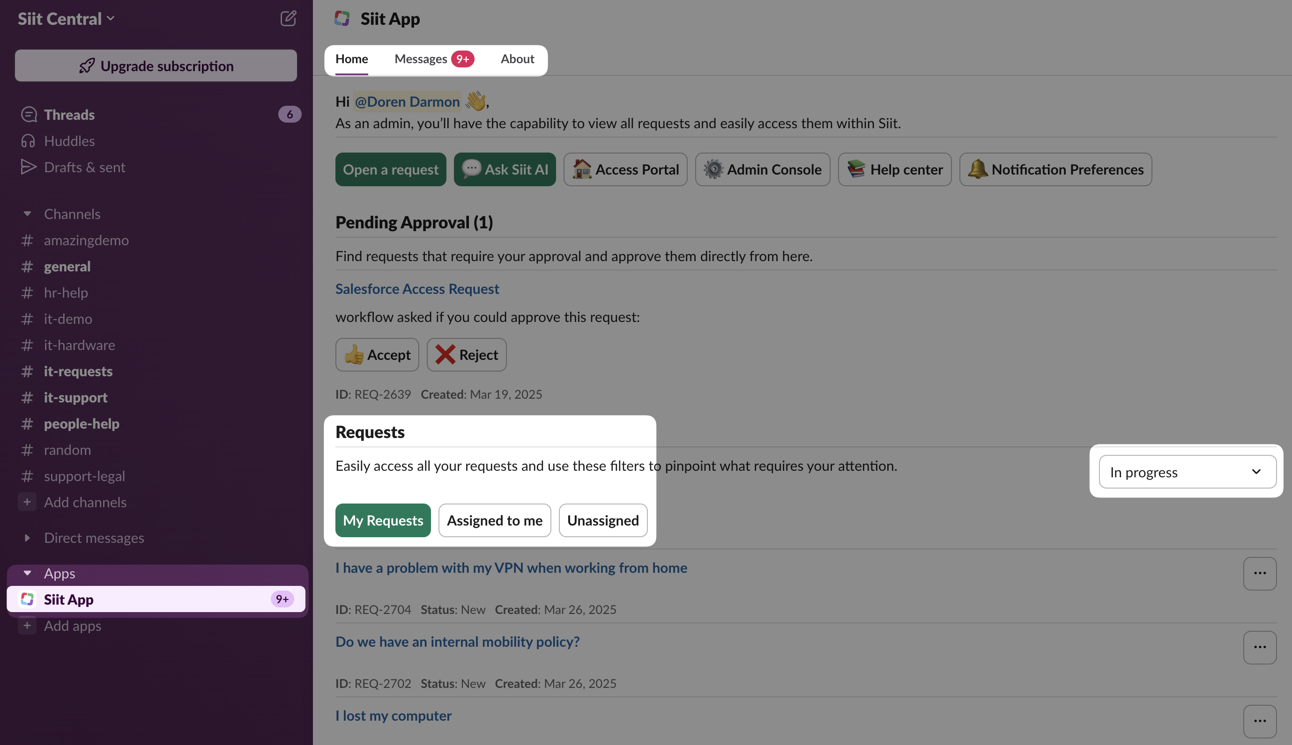This screenshot has height=745, width=1292.
Task: Open the VPN problem request options menu
Action: tap(1259, 573)
